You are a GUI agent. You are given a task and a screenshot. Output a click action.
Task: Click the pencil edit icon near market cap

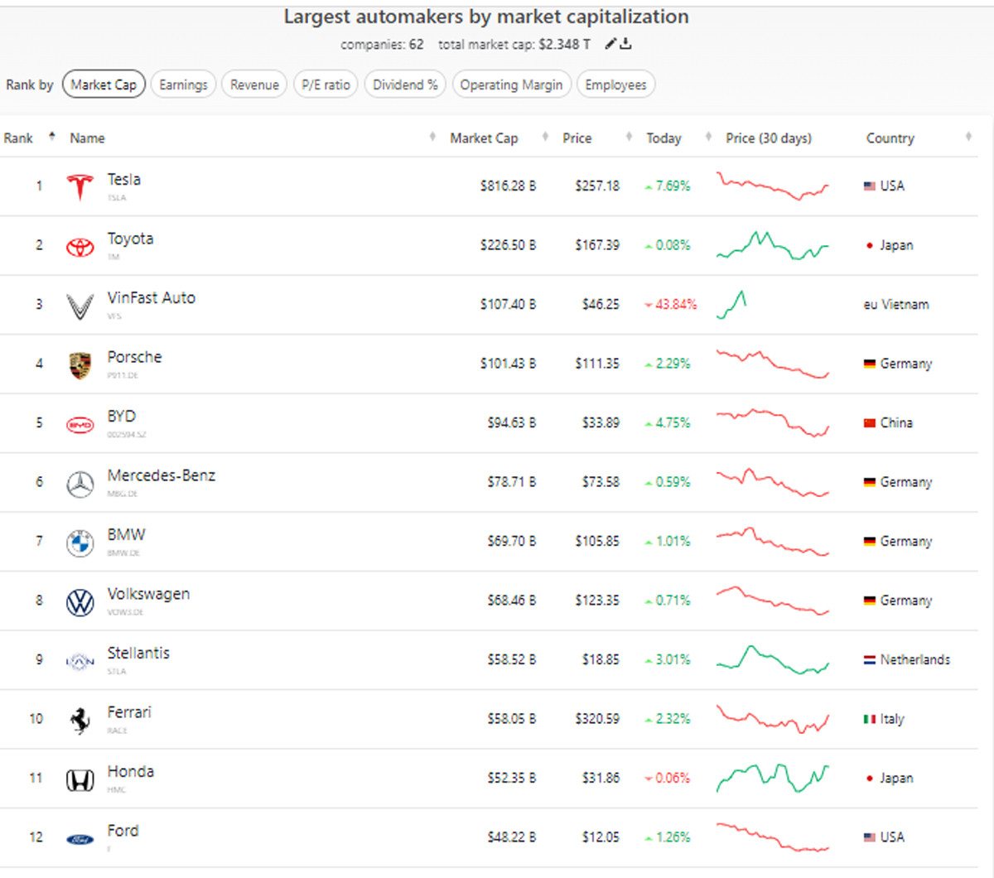[x=610, y=44]
